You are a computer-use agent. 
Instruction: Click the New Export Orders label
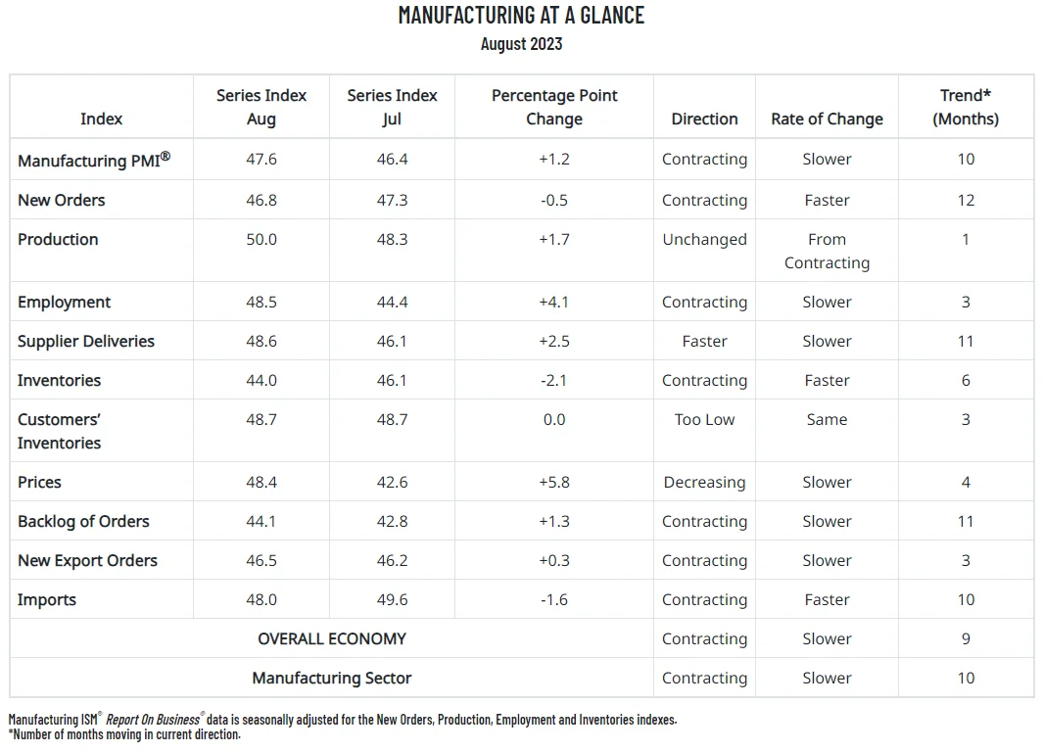click(x=87, y=560)
